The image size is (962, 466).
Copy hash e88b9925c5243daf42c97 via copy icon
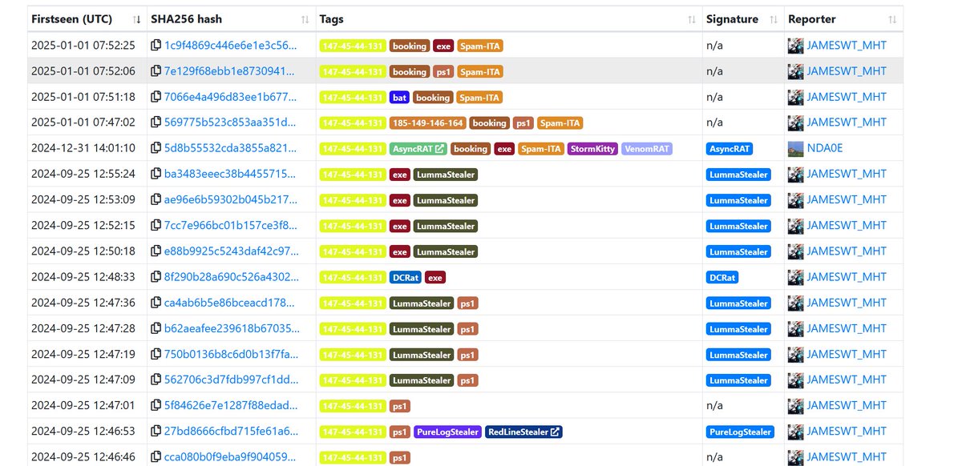tap(156, 251)
